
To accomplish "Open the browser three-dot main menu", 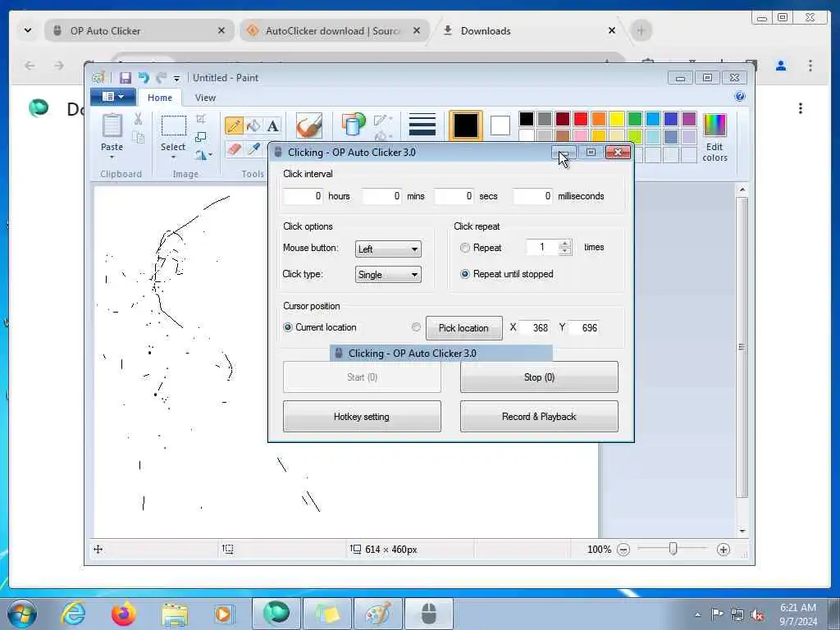I will [810, 66].
